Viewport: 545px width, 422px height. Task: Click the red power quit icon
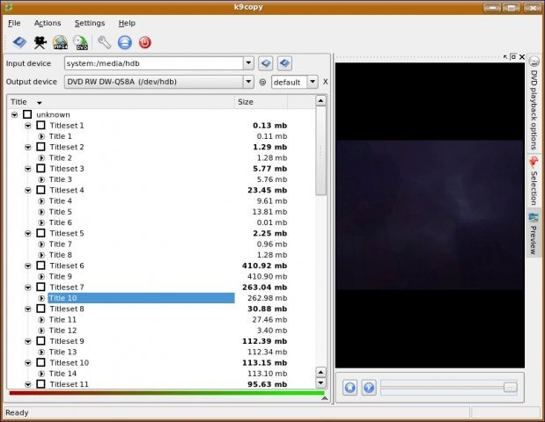145,42
